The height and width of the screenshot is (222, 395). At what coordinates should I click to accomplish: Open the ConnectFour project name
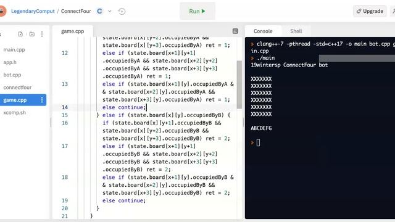click(x=76, y=11)
